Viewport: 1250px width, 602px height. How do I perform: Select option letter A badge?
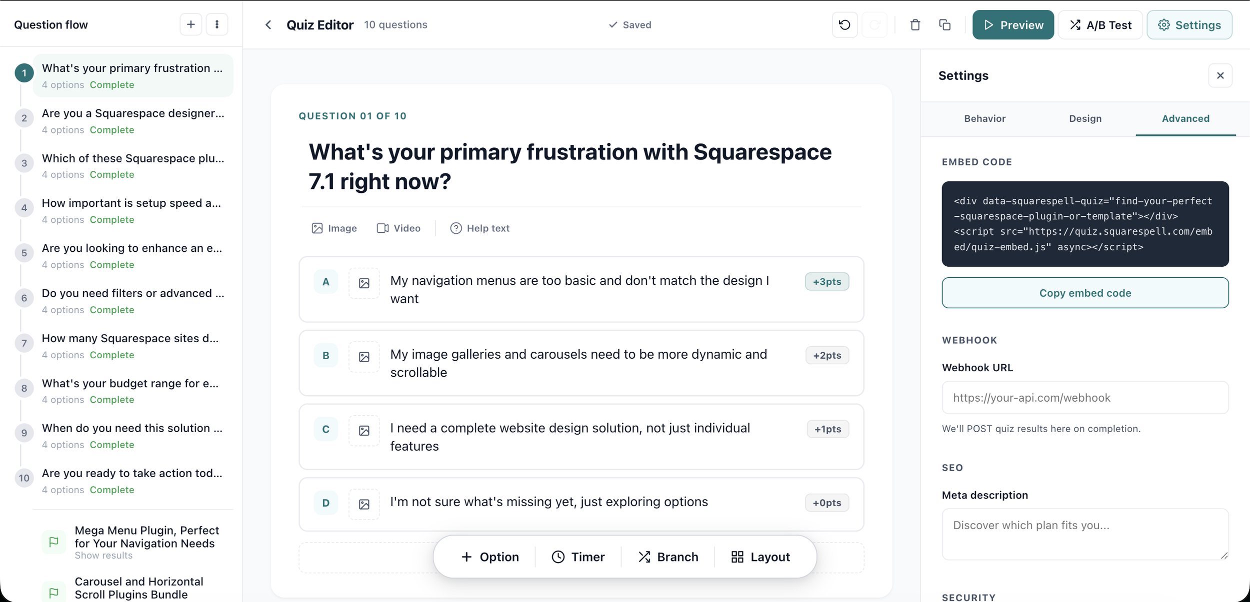(325, 282)
